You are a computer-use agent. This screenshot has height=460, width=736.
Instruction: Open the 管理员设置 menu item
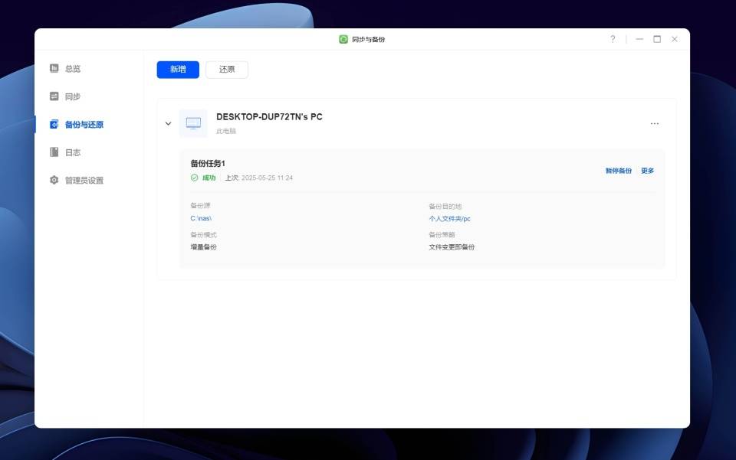(84, 181)
